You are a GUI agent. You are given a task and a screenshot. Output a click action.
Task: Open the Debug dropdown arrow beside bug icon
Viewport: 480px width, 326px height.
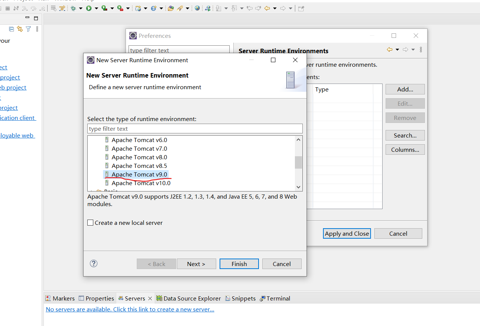click(80, 8)
